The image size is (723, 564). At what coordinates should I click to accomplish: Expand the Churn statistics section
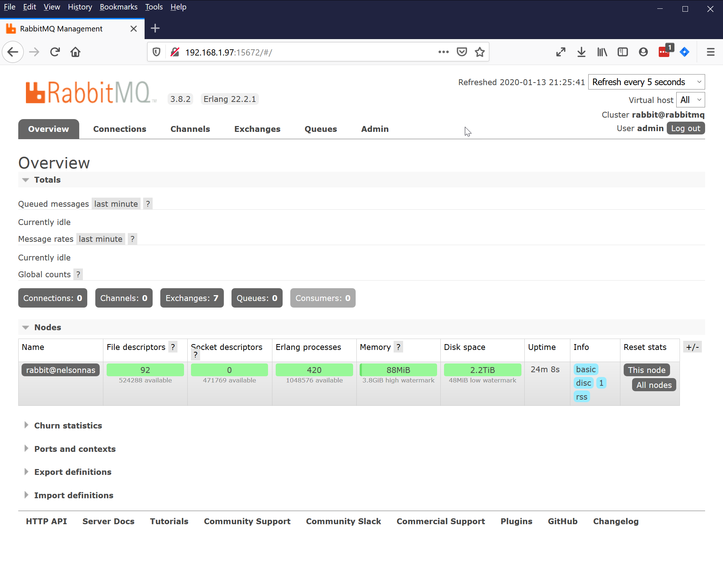click(x=68, y=426)
